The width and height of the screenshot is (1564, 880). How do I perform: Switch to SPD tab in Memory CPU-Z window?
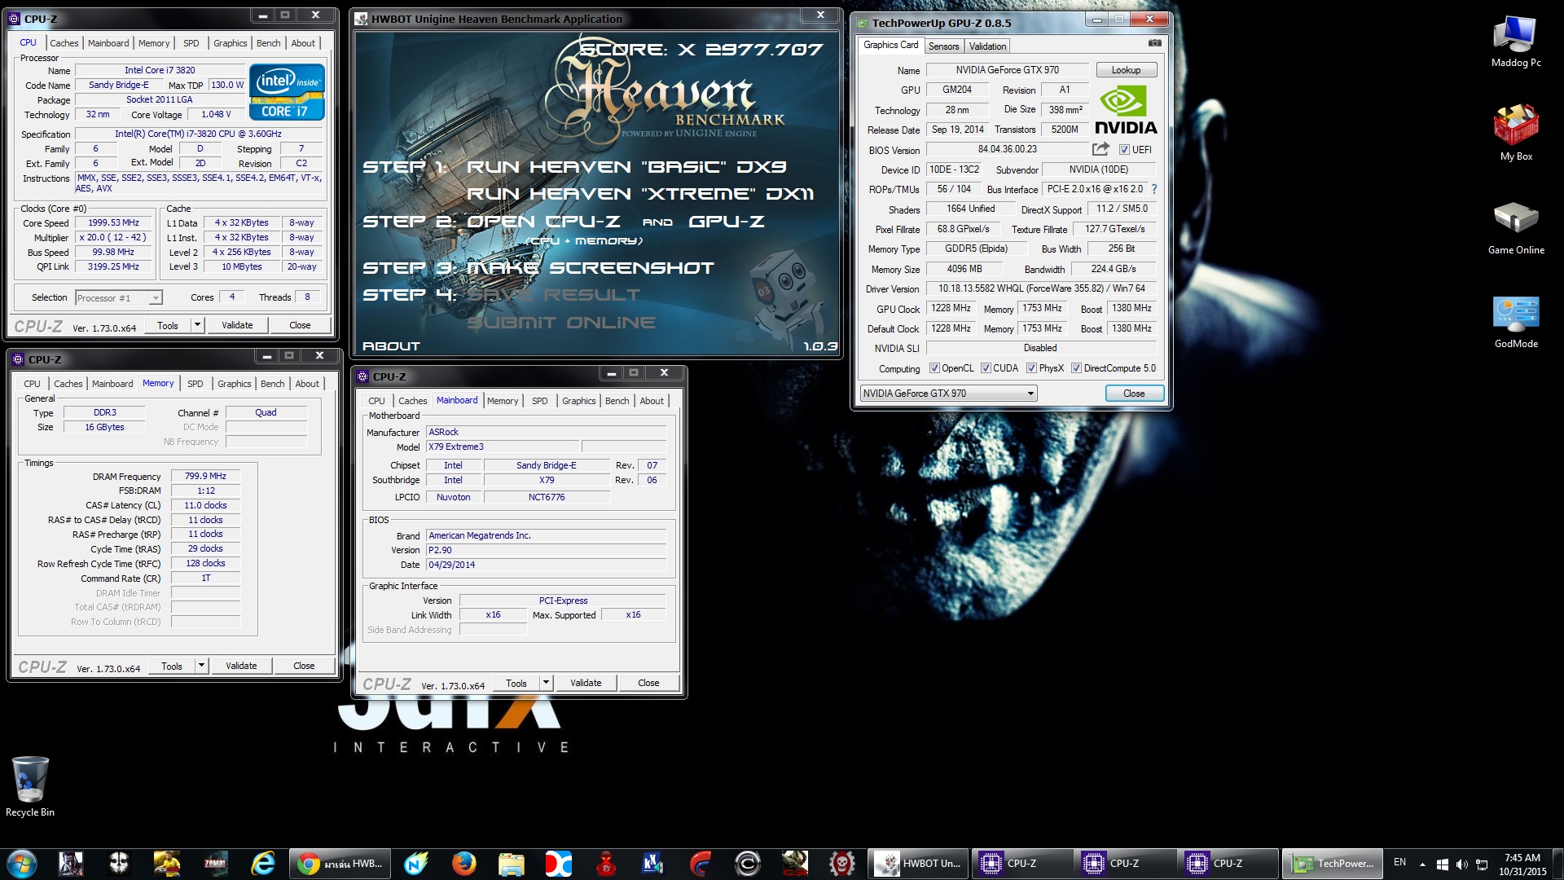pos(195,384)
